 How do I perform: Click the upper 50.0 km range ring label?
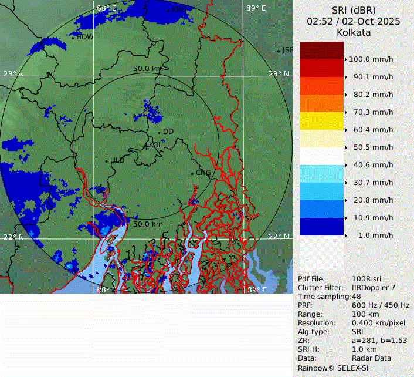[x=148, y=69]
